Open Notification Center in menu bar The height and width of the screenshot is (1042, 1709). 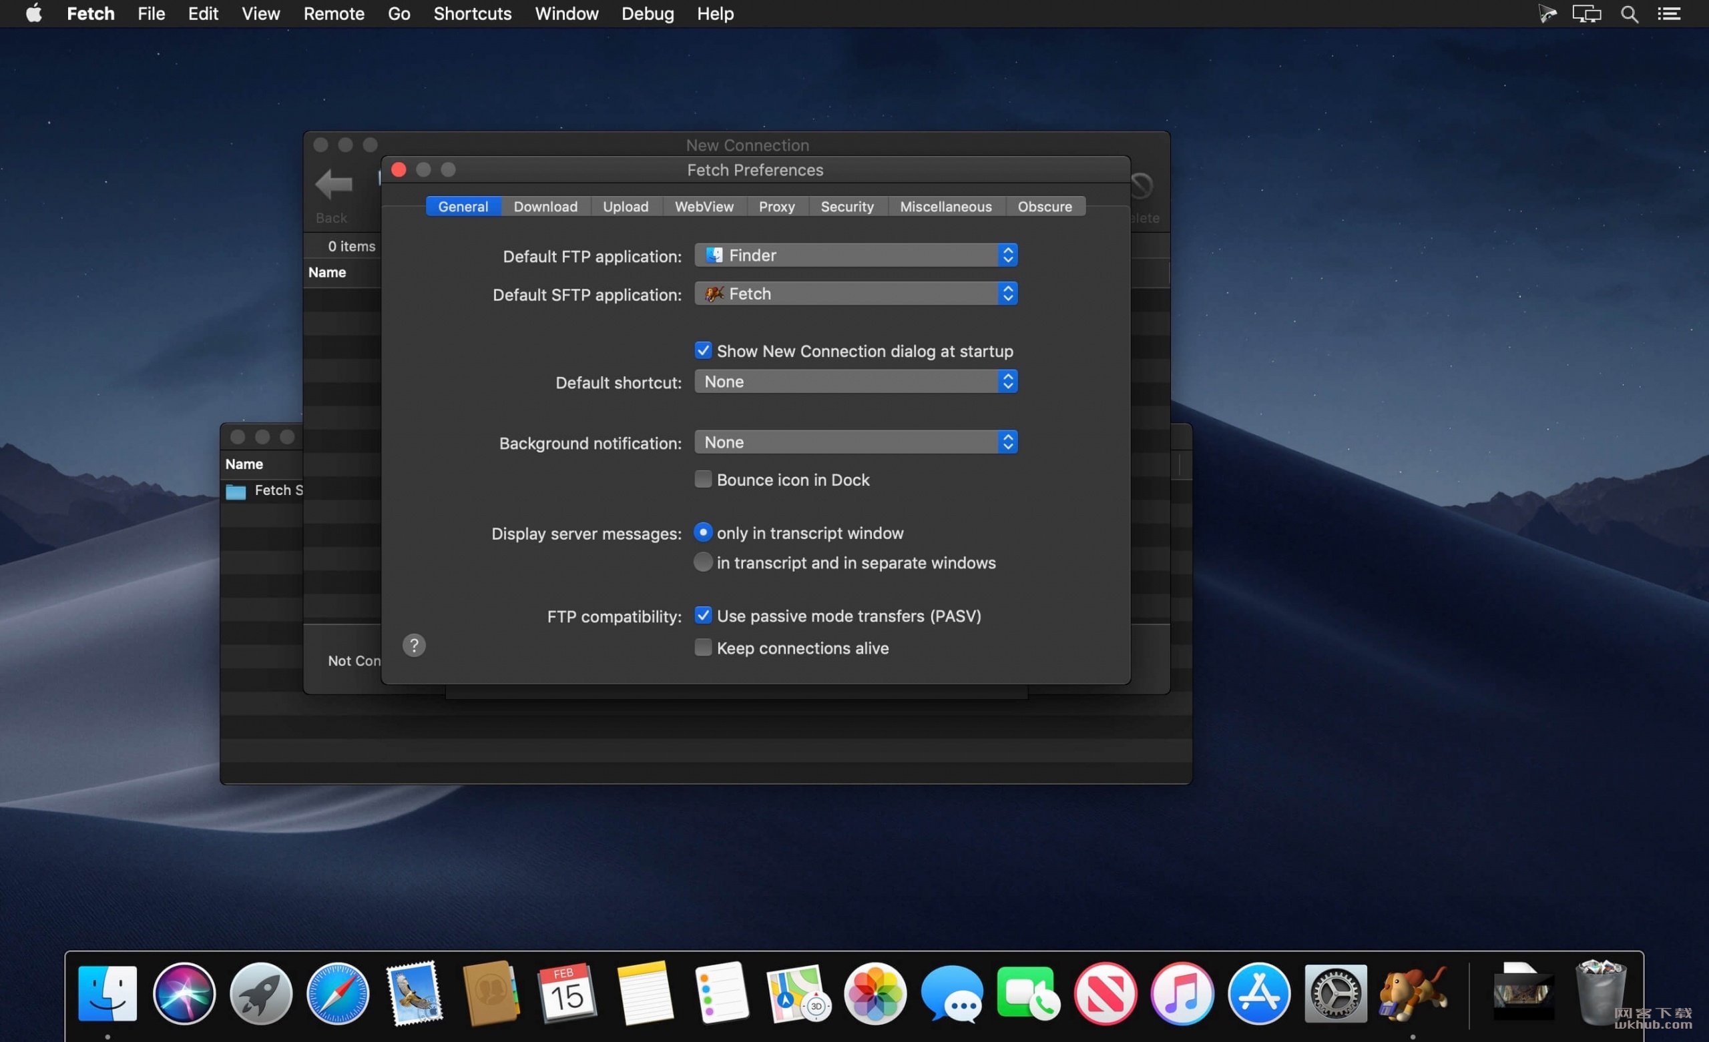pyautogui.click(x=1669, y=14)
